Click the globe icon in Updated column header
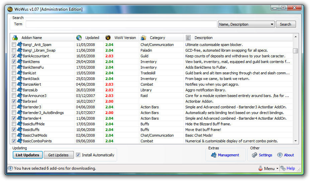Viewport: 310px width, 181px height. [79, 38]
